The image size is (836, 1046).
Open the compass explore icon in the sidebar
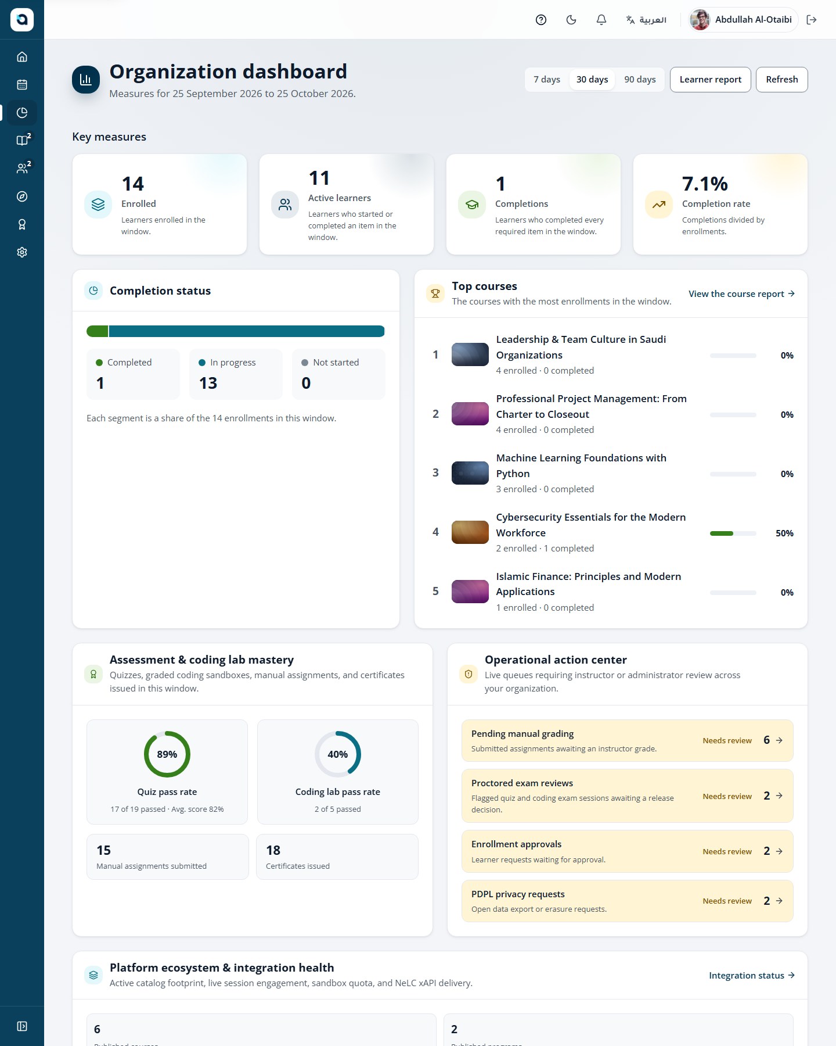22,196
